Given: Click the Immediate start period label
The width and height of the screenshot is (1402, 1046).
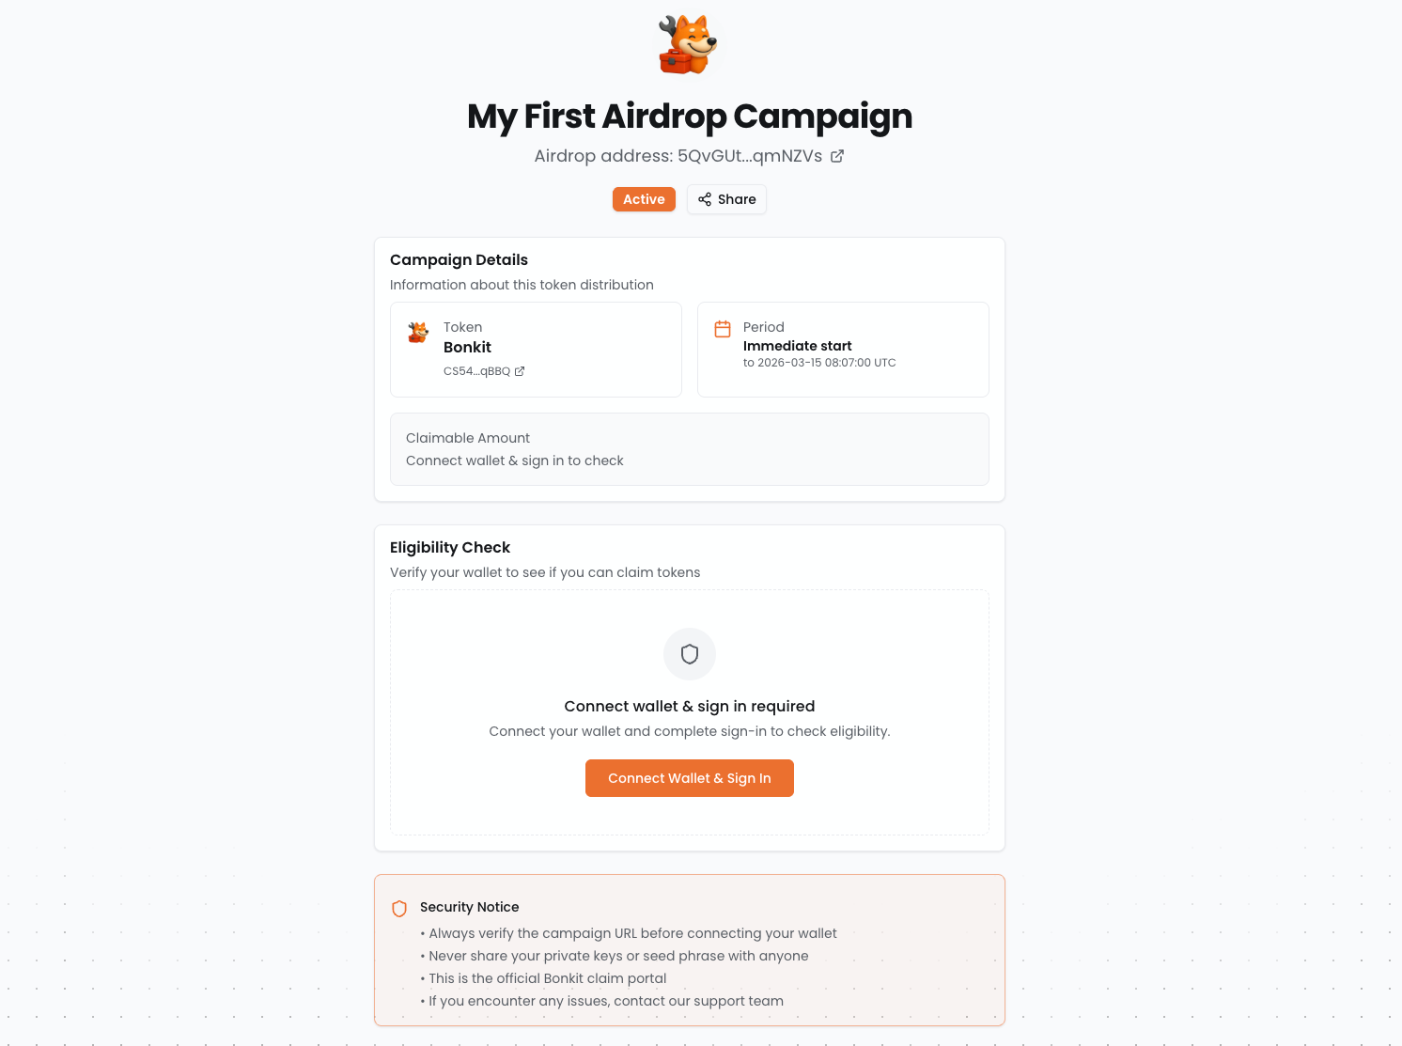Looking at the screenshot, I should point(797,346).
